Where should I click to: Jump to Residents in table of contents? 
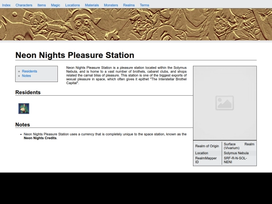pyautogui.click(x=30, y=72)
